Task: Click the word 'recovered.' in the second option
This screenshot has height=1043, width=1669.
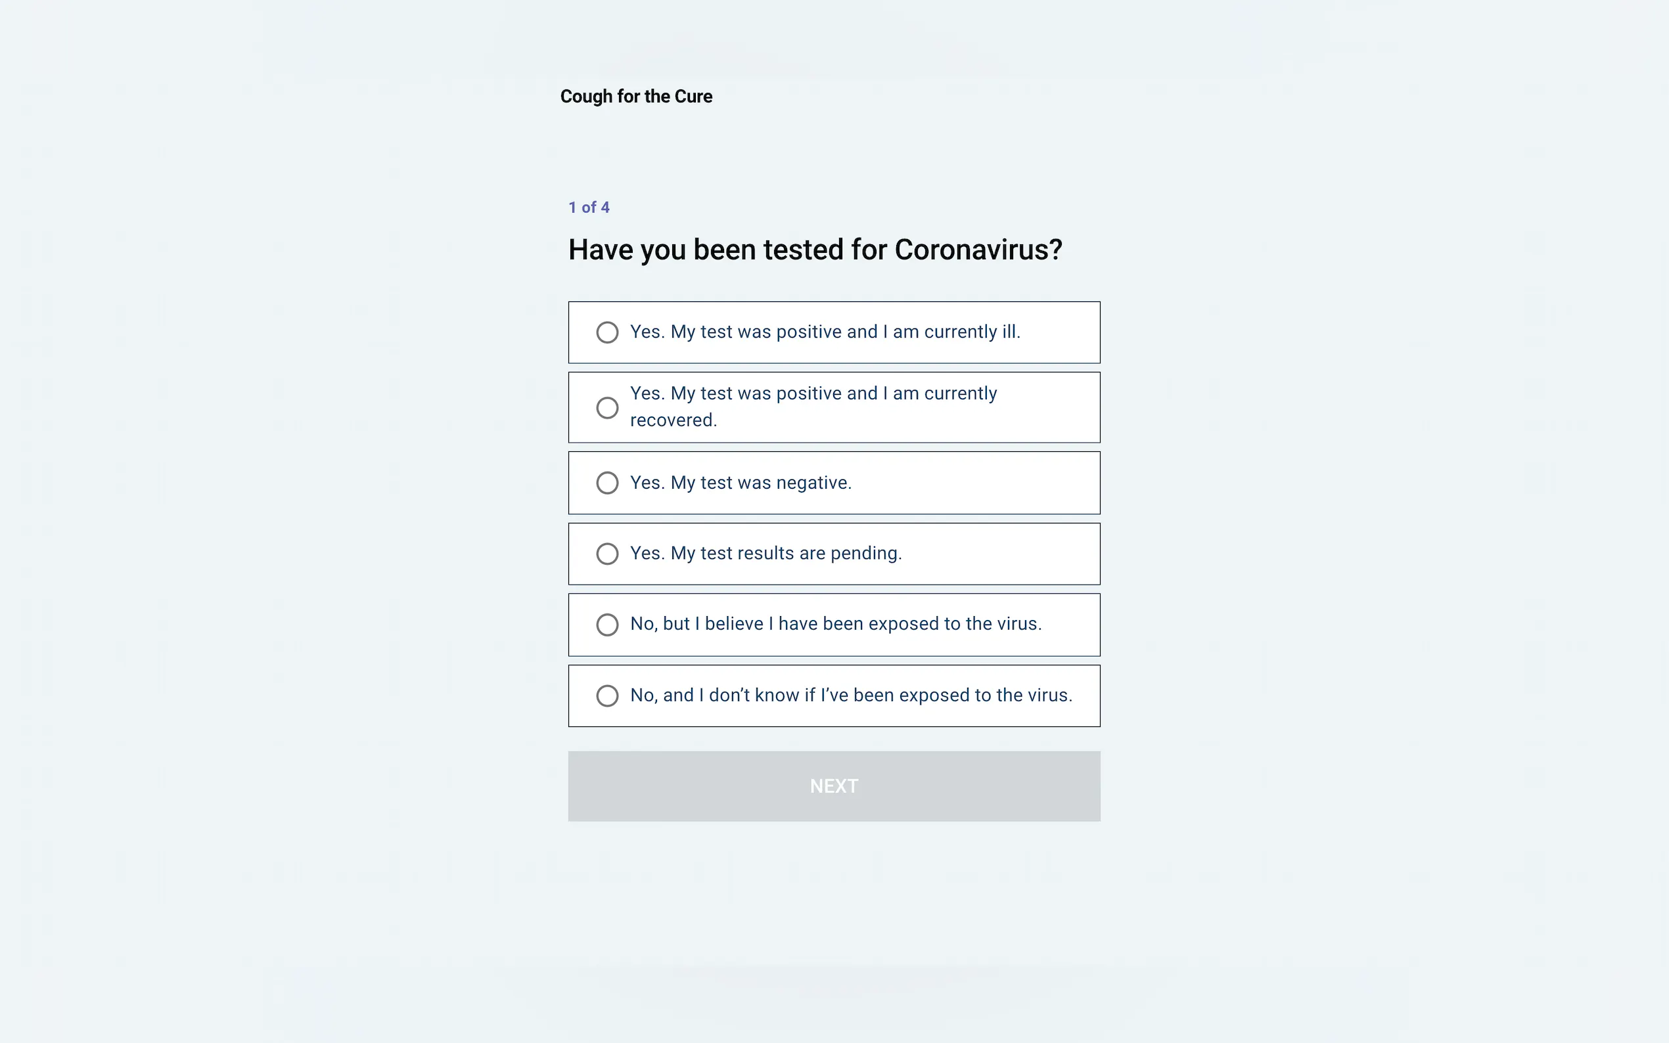Action: coord(674,420)
